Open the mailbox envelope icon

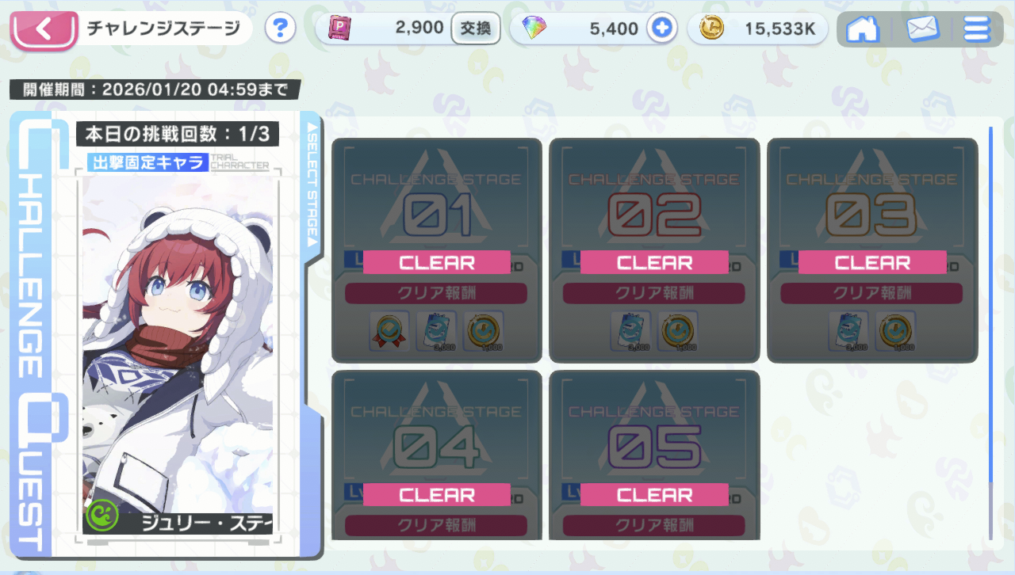click(922, 29)
